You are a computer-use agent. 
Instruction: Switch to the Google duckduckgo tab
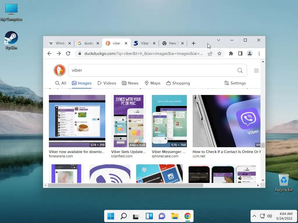click(86, 43)
